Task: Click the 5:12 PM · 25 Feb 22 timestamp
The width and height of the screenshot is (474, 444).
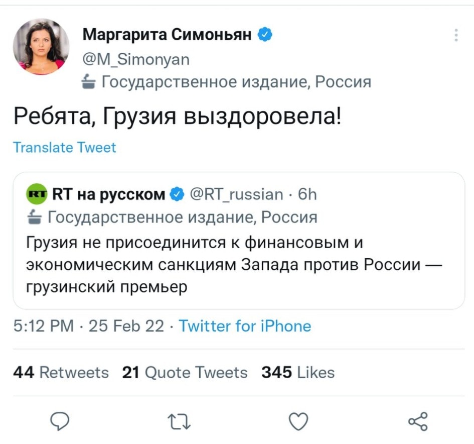Action: tap(88, 326)
